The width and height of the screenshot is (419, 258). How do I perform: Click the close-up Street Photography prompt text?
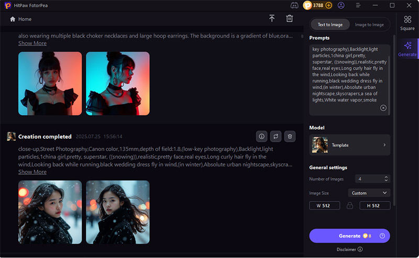point(156,157)
